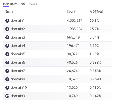Click the rank 1 badge icon
This screenshot has width=115, height=103.
point(7,21)
